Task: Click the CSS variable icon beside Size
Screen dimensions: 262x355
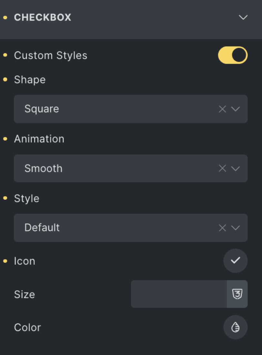Action: pyautogui.click(x=237, y=294)
